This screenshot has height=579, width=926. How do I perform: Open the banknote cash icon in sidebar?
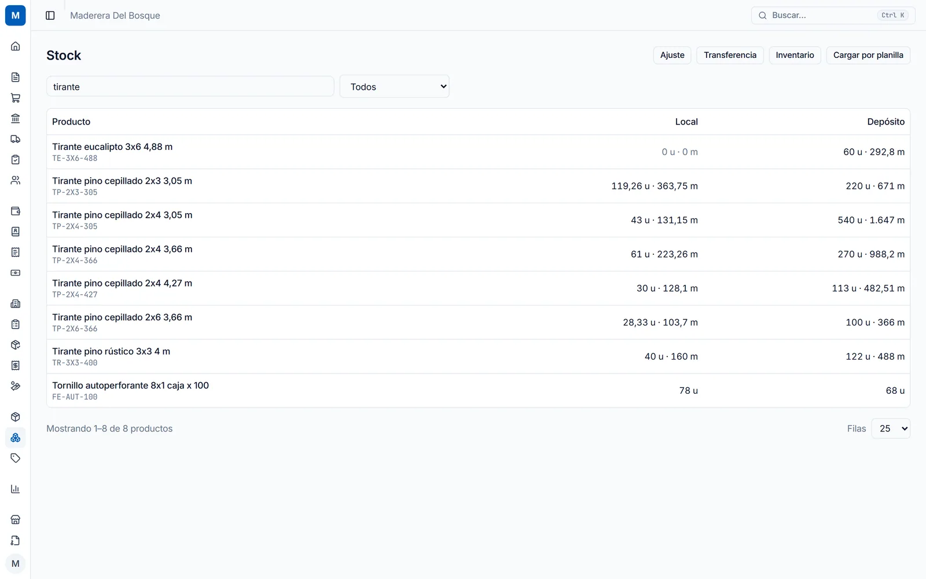(x=16, y=273)
